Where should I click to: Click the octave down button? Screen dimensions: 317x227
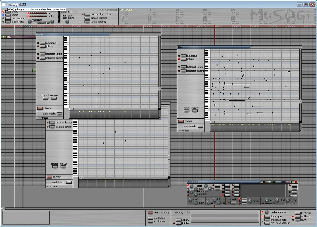click(267, 223)
